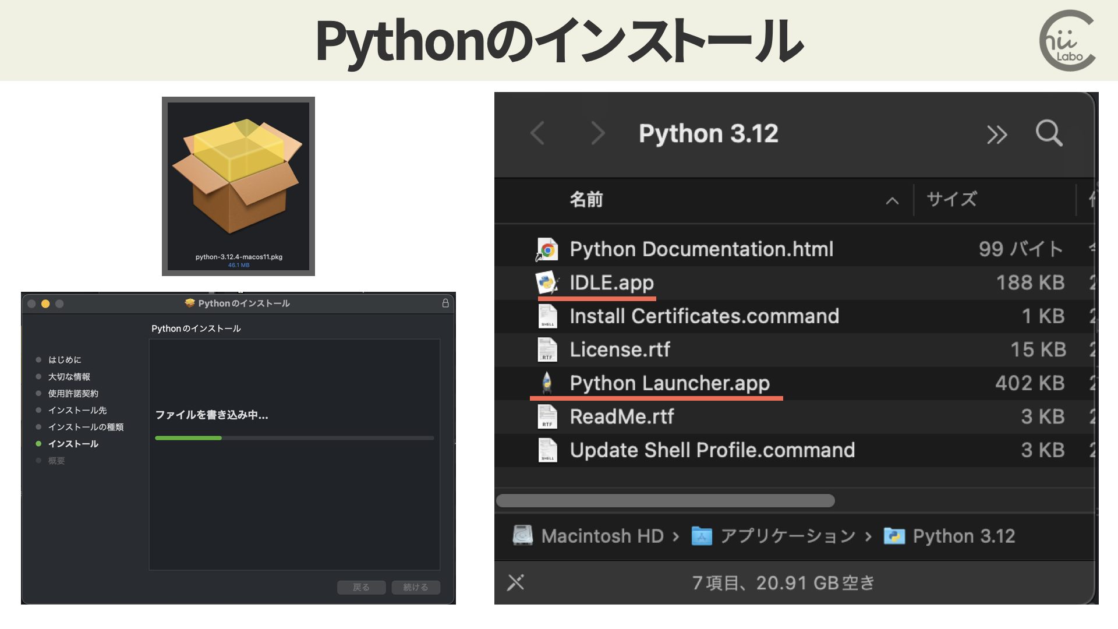This screenshot has width=1118, height=629.
Task: Expand the toolbar overflow double-chevron
Action: coord(997,135)
